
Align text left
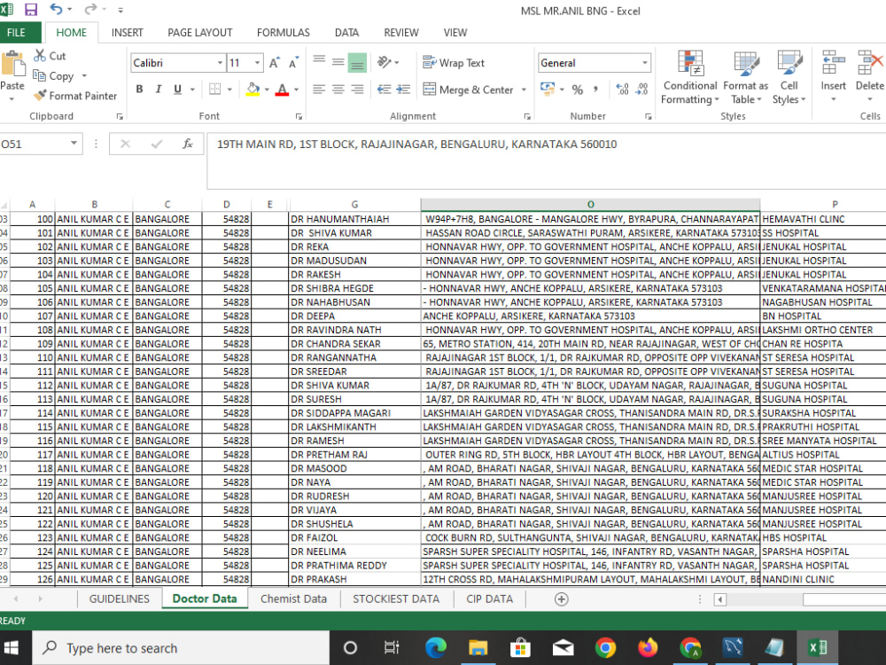pyautogui.click(x=319, y=89)
